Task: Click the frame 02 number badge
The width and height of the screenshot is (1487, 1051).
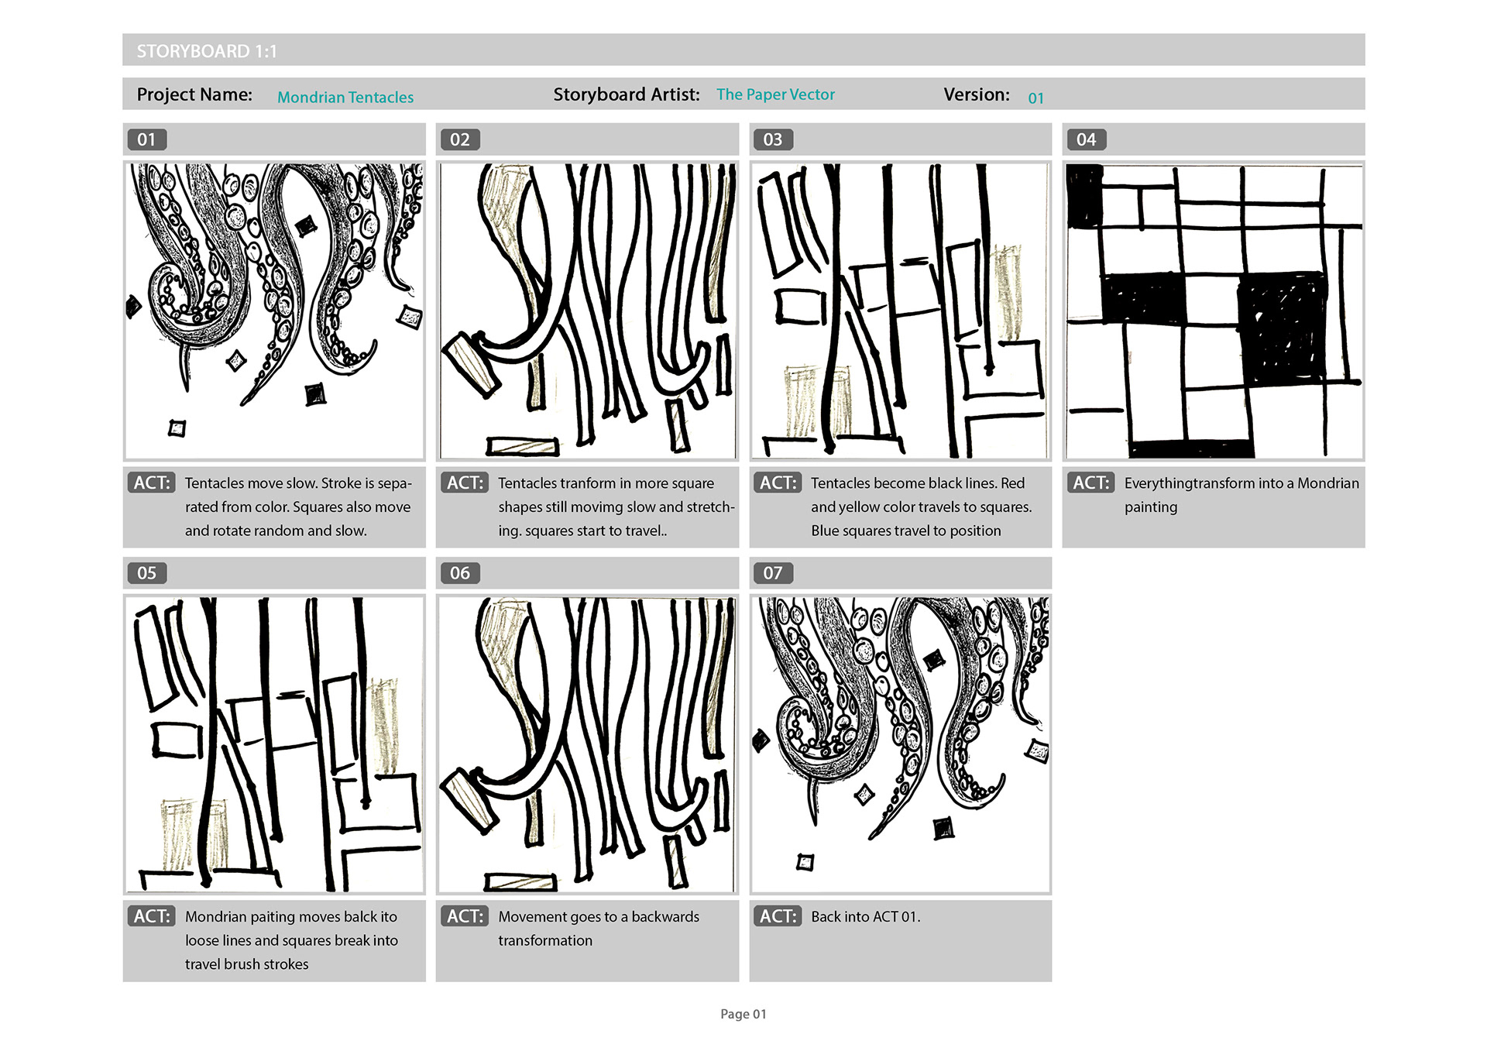Action: (x=460, y=139)
